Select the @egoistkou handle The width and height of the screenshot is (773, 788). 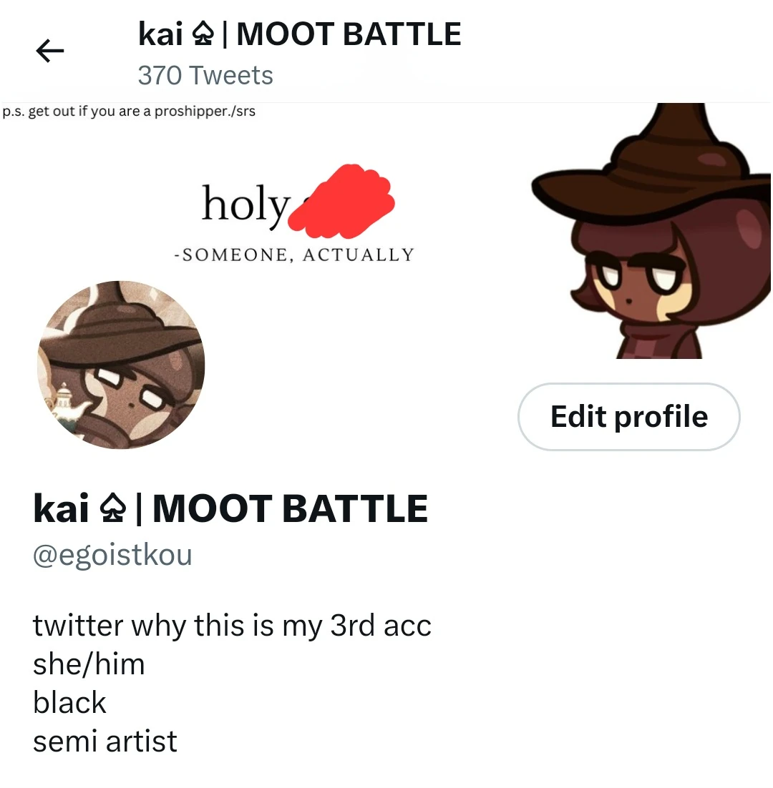click(x=112, y=555)
